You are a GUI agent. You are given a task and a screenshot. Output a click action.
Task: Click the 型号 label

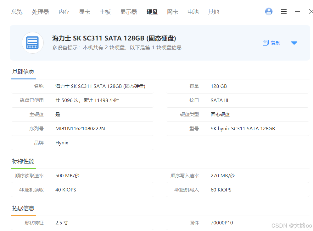(x=194, y=129)
